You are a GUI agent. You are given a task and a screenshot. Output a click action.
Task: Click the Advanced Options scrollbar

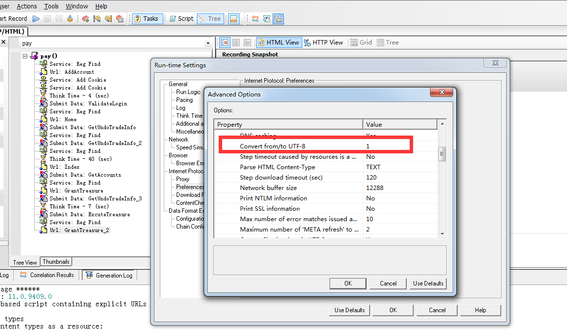pos(442,153)
